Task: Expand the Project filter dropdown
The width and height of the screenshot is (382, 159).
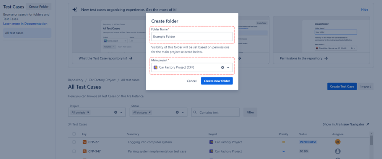Action: tap(121, 112)
